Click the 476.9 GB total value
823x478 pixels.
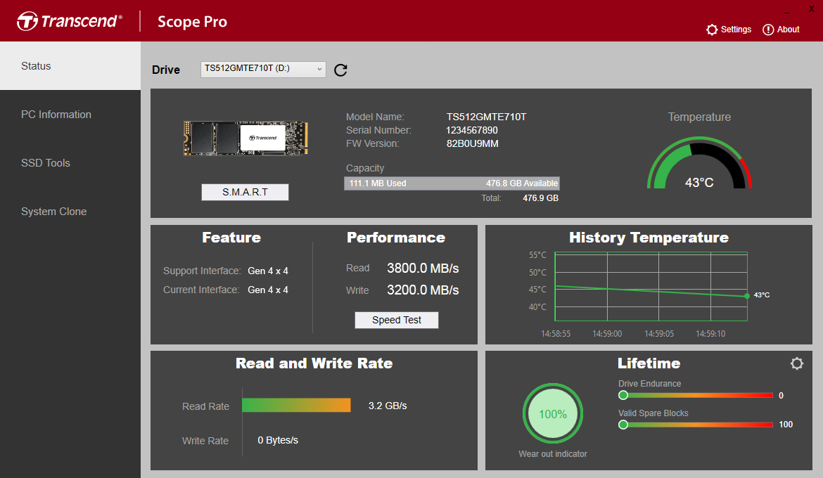(x=541, y=198)
